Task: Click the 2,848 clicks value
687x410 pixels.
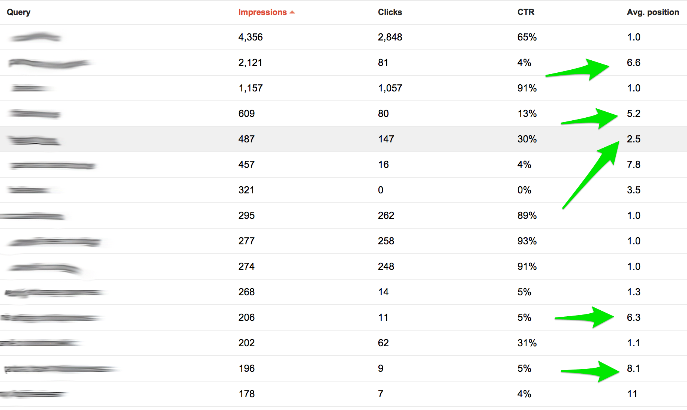Action: point(390,37)
